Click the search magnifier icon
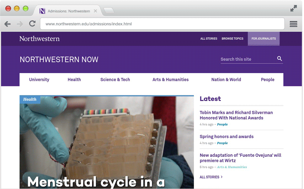 click(x=279, y=58)
